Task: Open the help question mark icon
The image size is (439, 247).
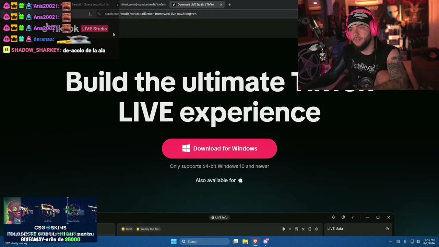Action: pos(343,217)
